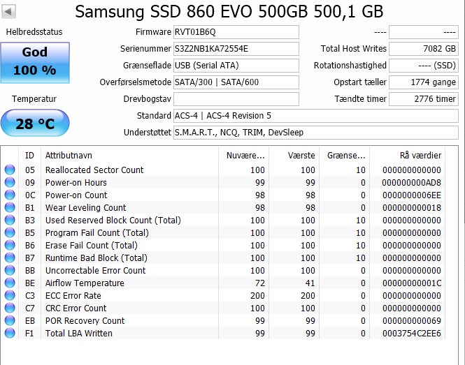Select the Runtime Bad Block (Total) name
The height and width of the screenshot is (365, 465).
pyautogui.click(x=96, y=258)
